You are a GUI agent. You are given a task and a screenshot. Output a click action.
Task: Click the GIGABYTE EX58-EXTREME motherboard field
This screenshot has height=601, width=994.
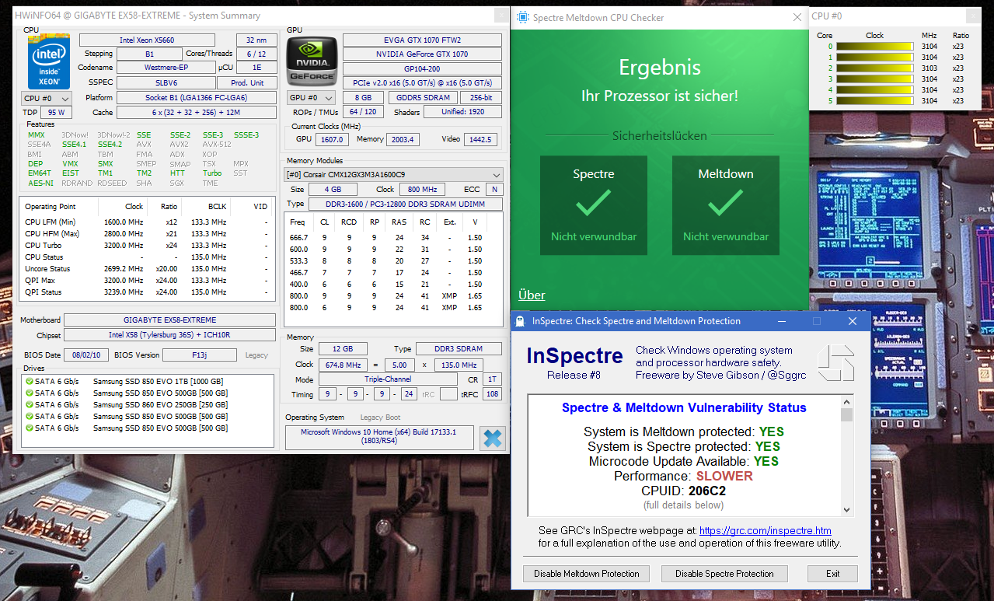[170, 320]
